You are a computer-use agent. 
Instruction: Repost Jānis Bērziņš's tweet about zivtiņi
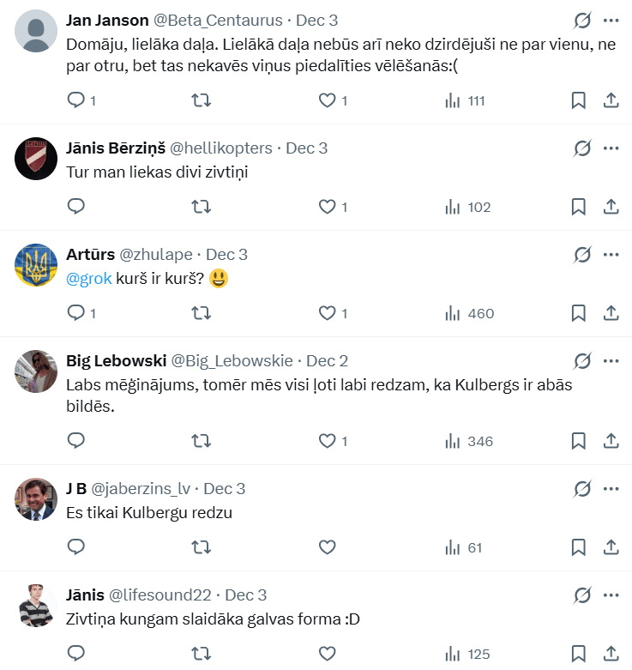click(x=202, y=207)
